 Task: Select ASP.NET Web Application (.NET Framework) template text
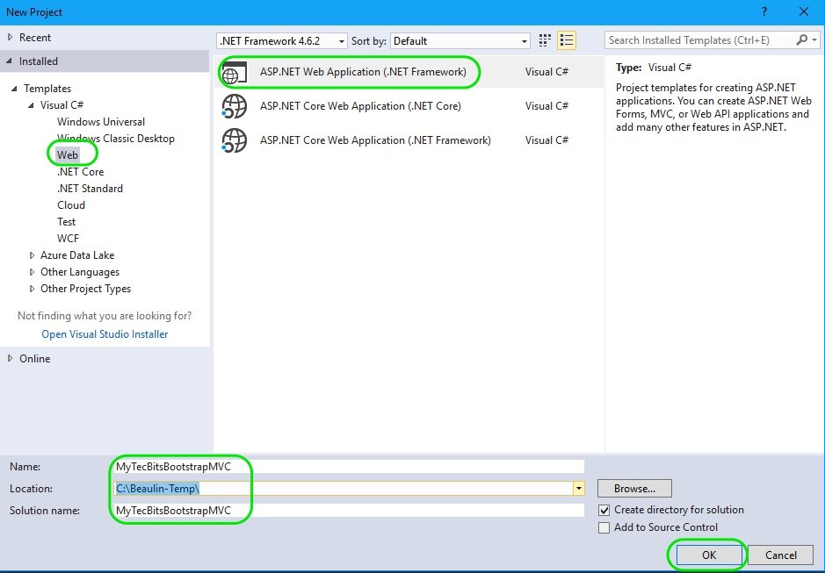pyautogui.click(x=363, y=72)
